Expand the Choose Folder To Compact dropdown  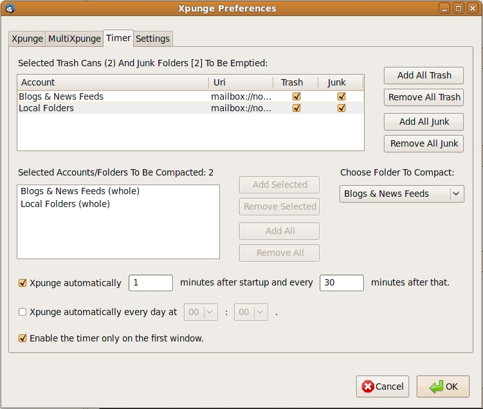point(401,194)
